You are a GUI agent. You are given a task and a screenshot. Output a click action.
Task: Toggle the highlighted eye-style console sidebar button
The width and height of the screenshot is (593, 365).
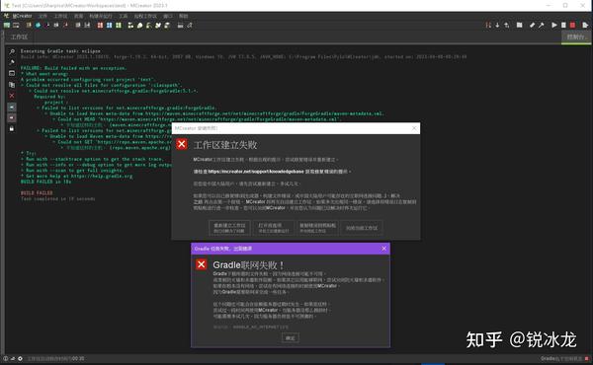pyautogui.click(x=12, y=108)
